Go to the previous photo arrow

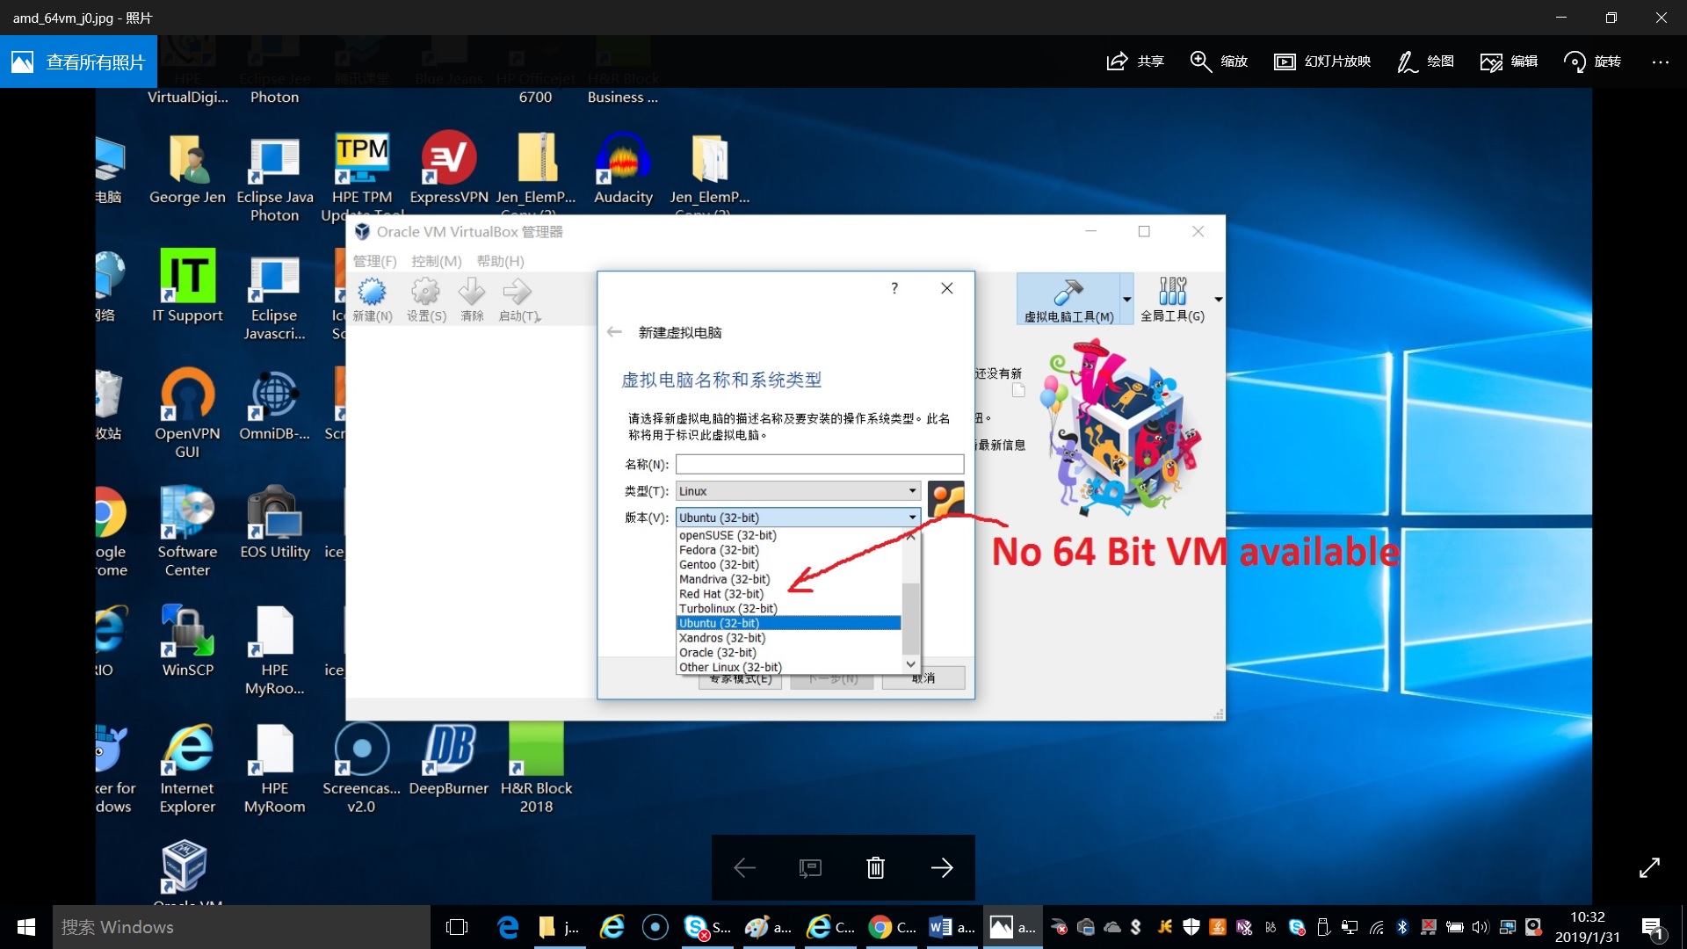[x=744, y=868]
